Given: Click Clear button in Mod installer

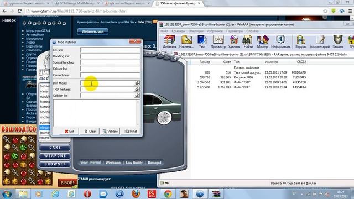Looking at the screenshot, I should tap(90, 131).
